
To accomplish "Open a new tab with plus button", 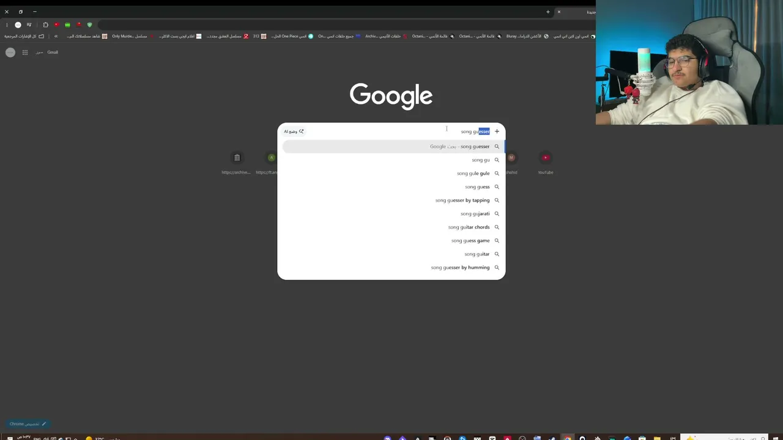I will (547, 12).
